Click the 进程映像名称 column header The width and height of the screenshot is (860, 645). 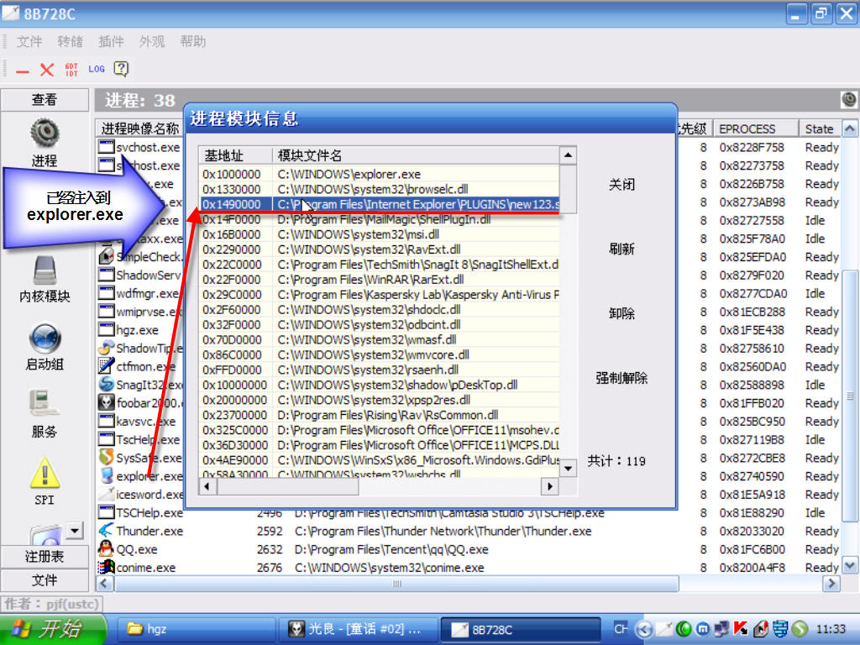tap(139, 128)
